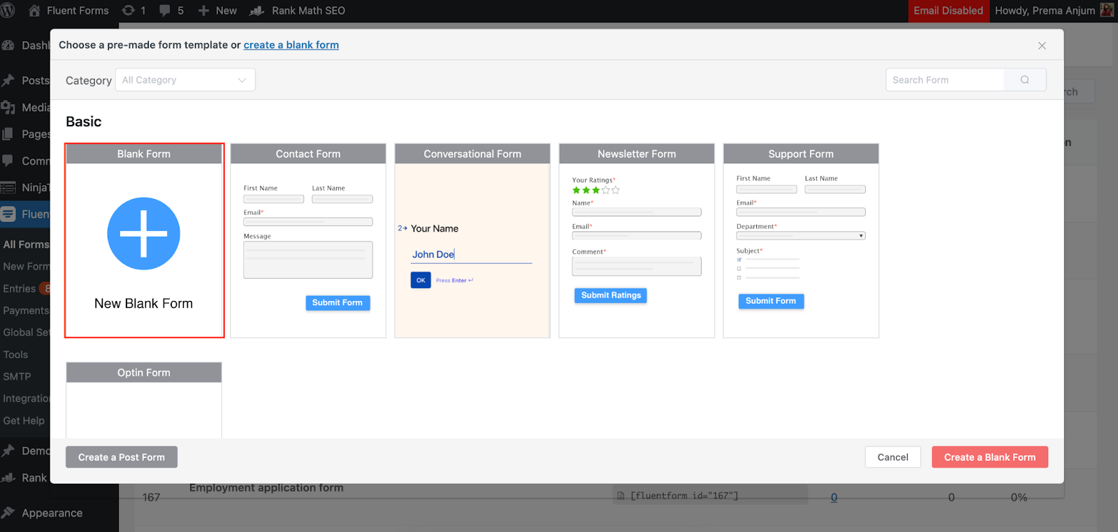Click the updates icon showing 1
The image size is (1118, 532).
click(x=129, y=10)
